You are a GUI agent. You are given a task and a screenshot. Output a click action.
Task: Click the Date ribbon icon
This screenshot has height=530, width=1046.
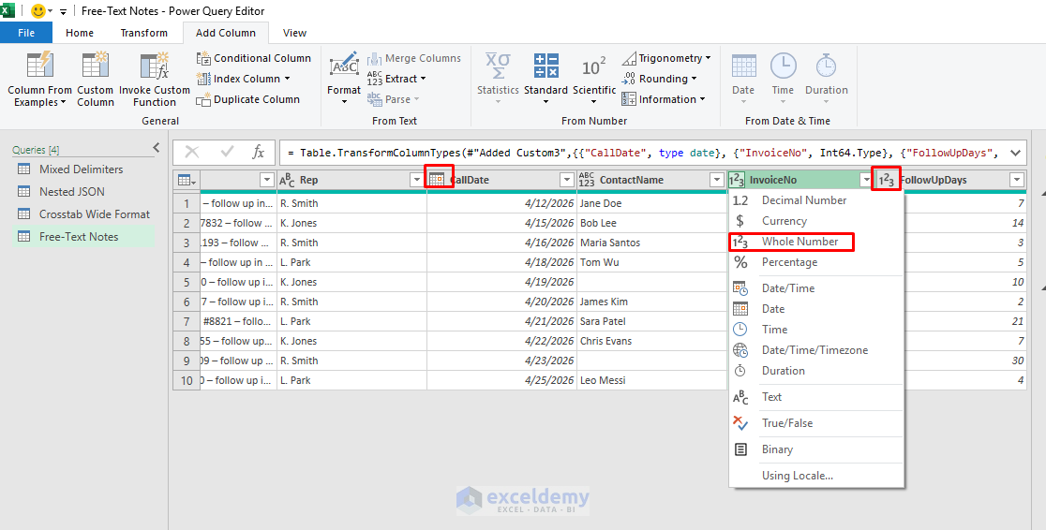[743, 66]
